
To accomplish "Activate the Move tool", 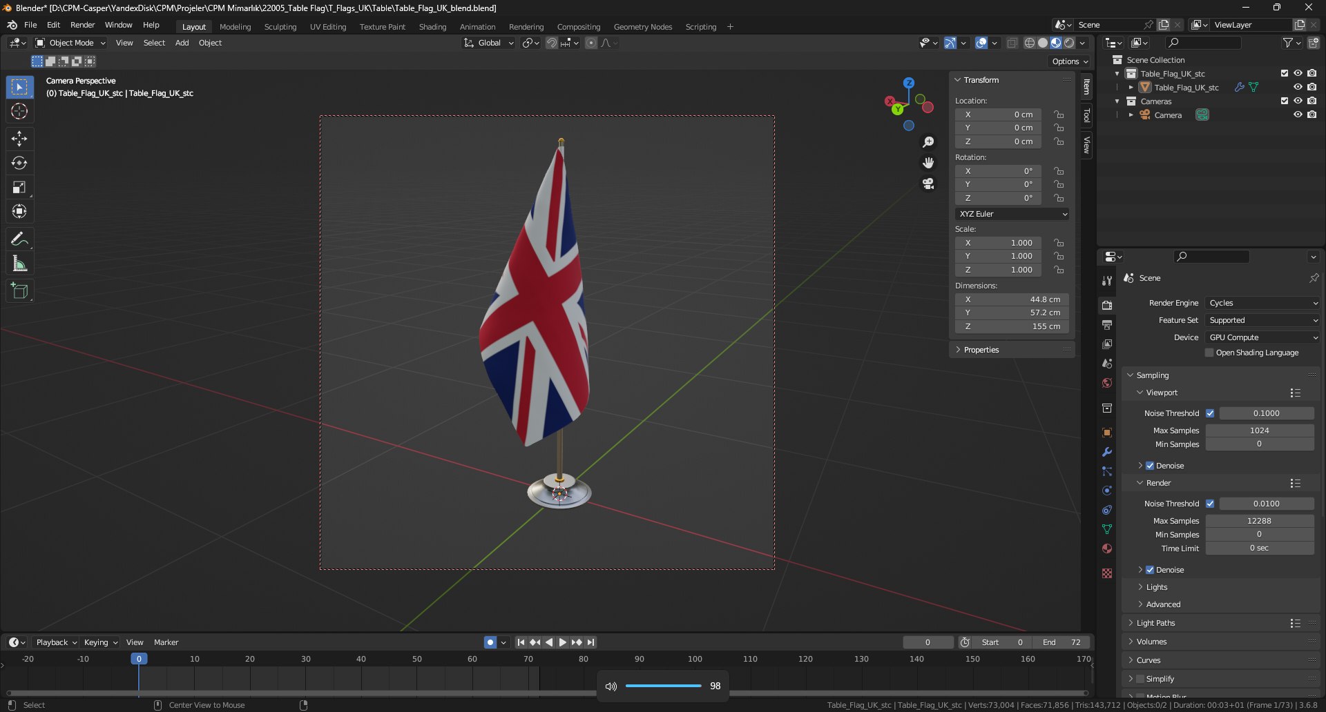I will (19, 139).
